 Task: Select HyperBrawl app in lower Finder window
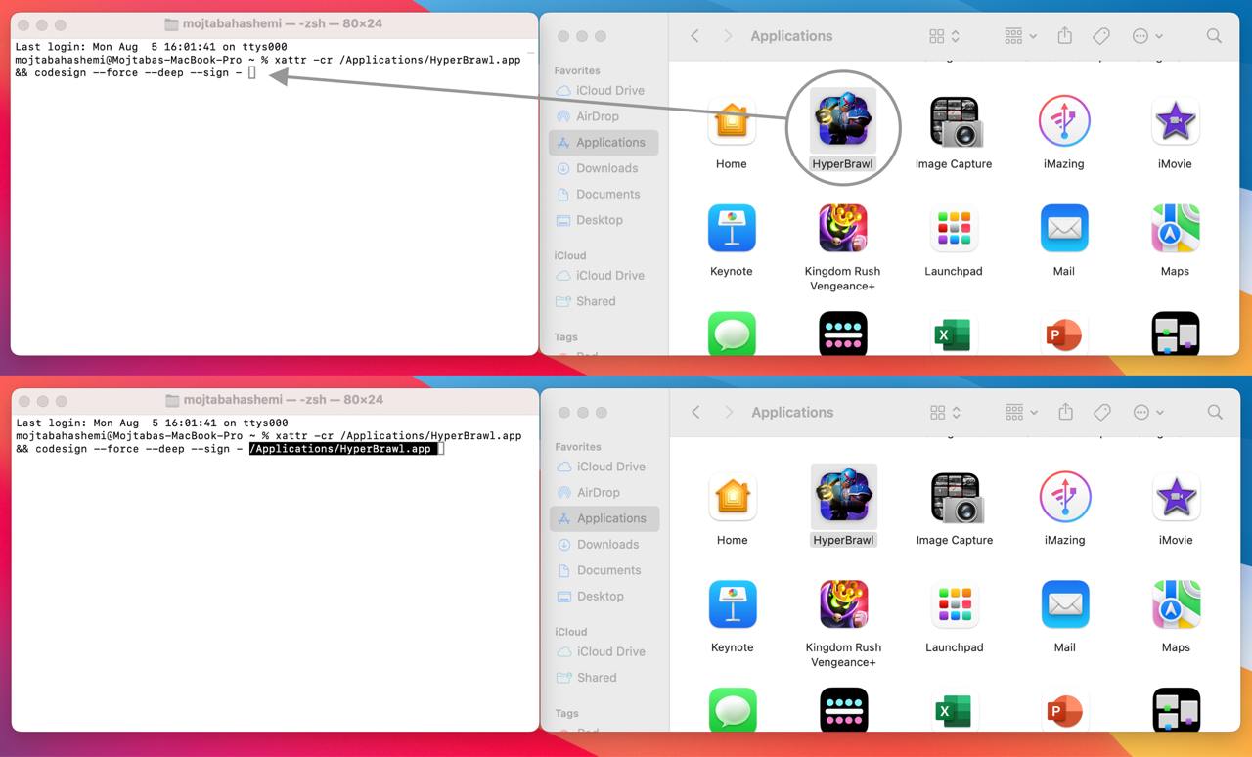click(x=843, y=497)
